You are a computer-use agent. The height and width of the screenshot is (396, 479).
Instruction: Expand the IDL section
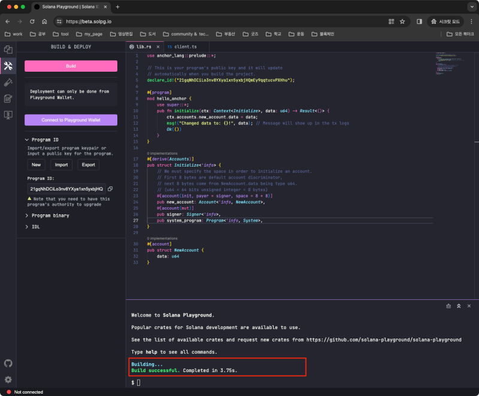click(33, 227)
